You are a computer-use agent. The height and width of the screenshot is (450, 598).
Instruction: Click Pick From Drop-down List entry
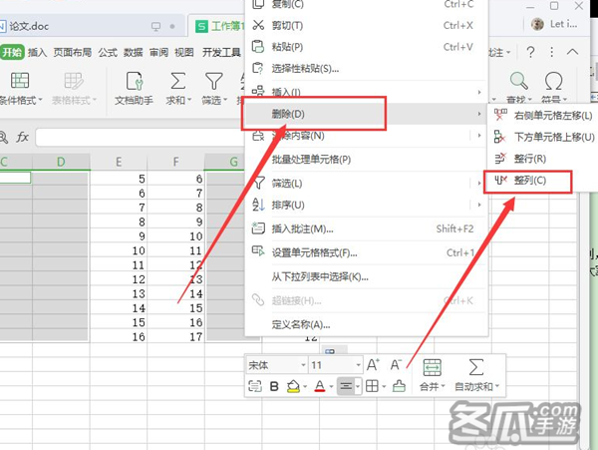(320, 276)
